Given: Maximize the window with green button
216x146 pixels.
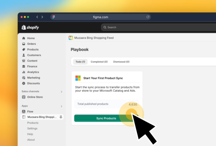Looking at the screenshot, I should point(28,17).
